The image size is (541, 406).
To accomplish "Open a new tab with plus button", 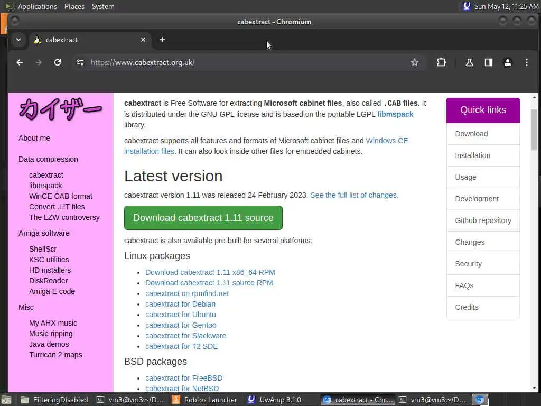I will pos(162,40).
